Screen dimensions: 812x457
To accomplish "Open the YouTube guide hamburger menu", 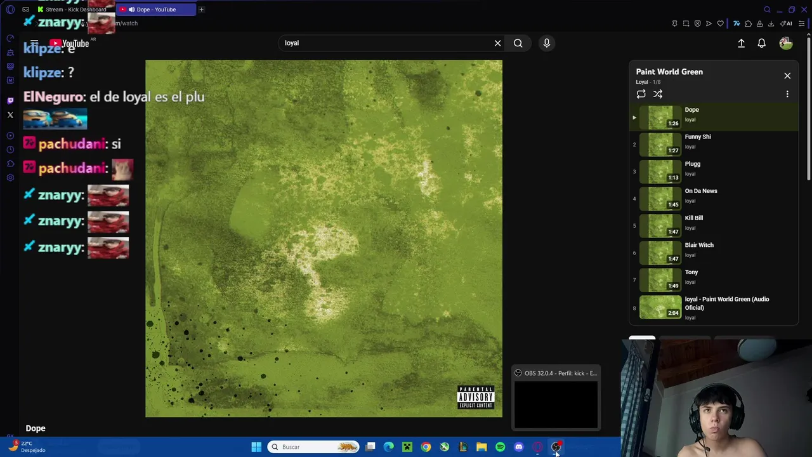I will coord(34,43).
